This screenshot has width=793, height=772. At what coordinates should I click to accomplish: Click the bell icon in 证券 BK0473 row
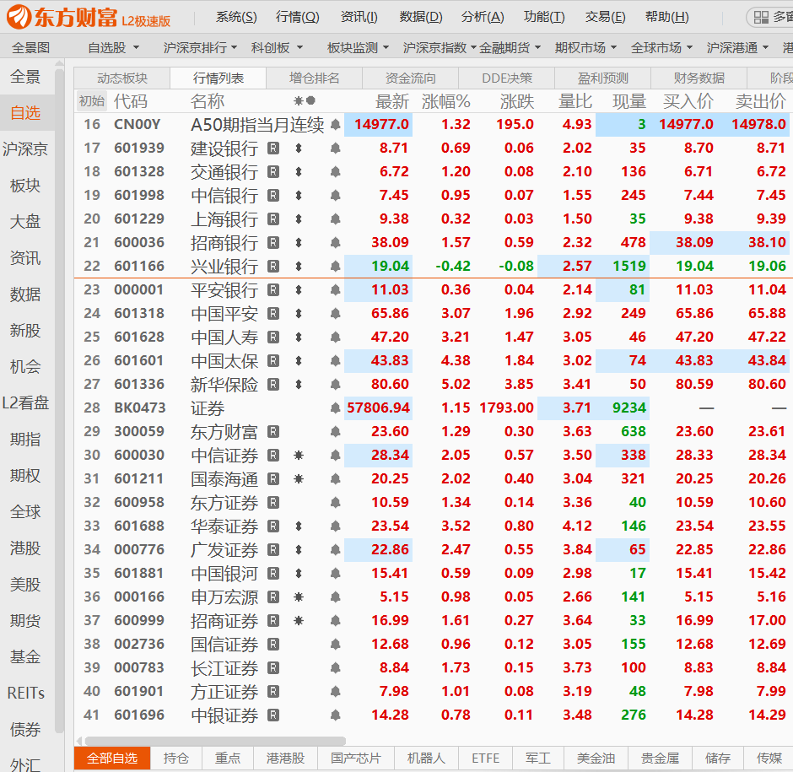tap(335, 408)
